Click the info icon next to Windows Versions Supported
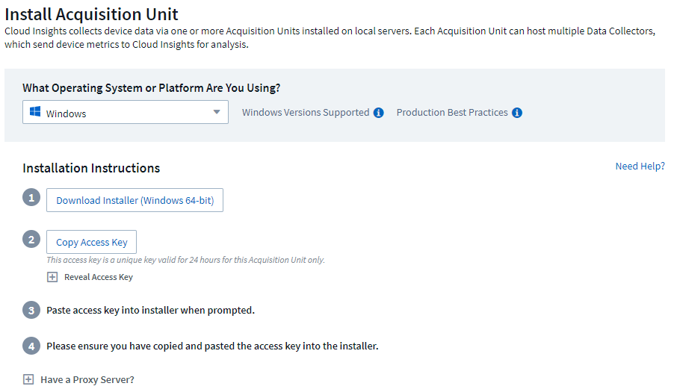This screenshot has width=674, height=392. click(378, 113)
